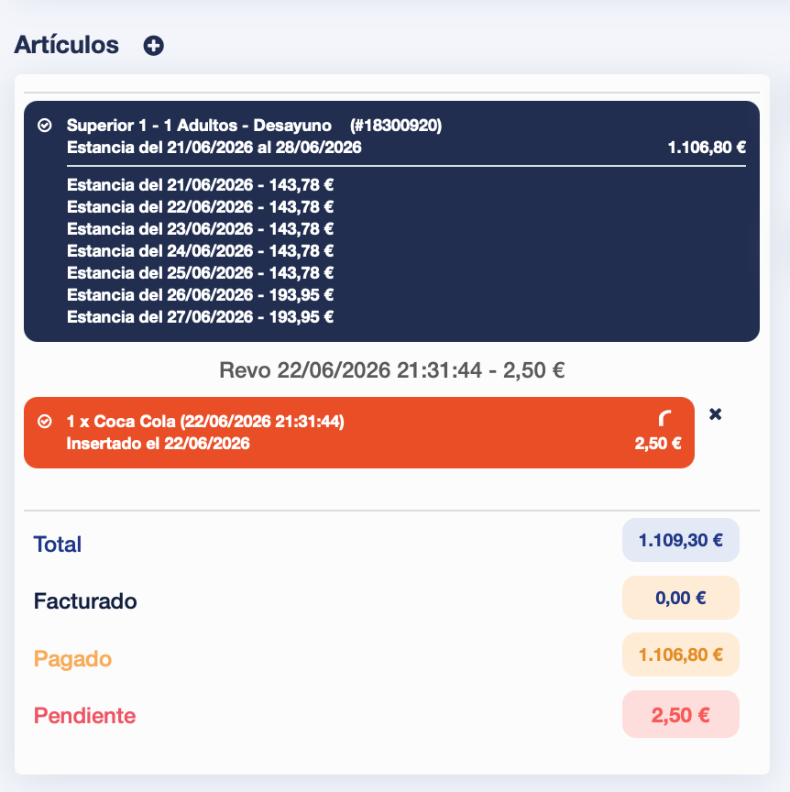Click the Pendiente label
Screen dimensions: 790x792
coord(85,716)
